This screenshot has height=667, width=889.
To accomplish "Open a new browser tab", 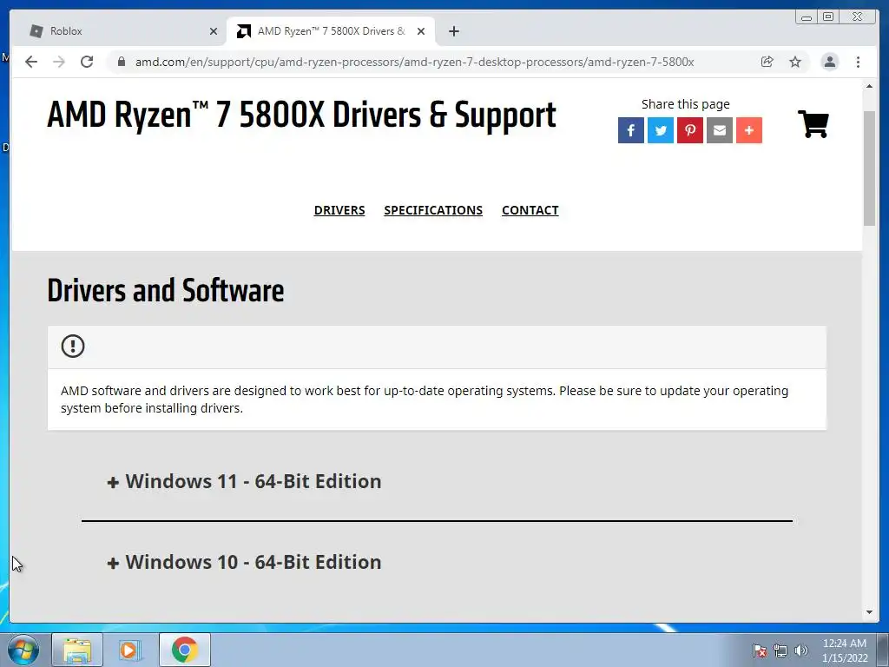I will click(x=453, y=31).
